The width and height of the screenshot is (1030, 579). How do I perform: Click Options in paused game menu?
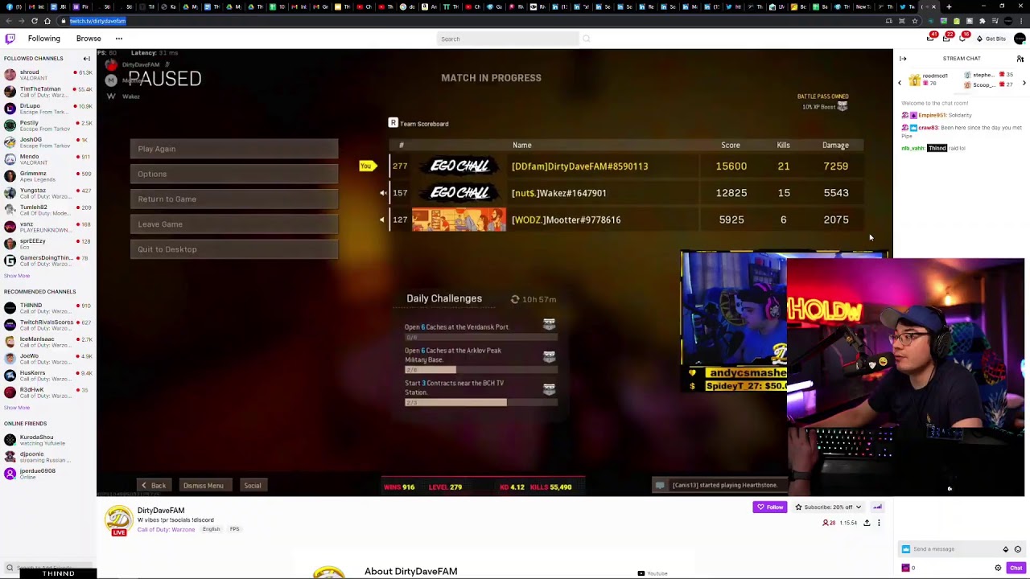pos(234,174)
